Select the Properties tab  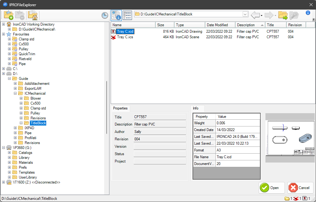pos(120,108)
